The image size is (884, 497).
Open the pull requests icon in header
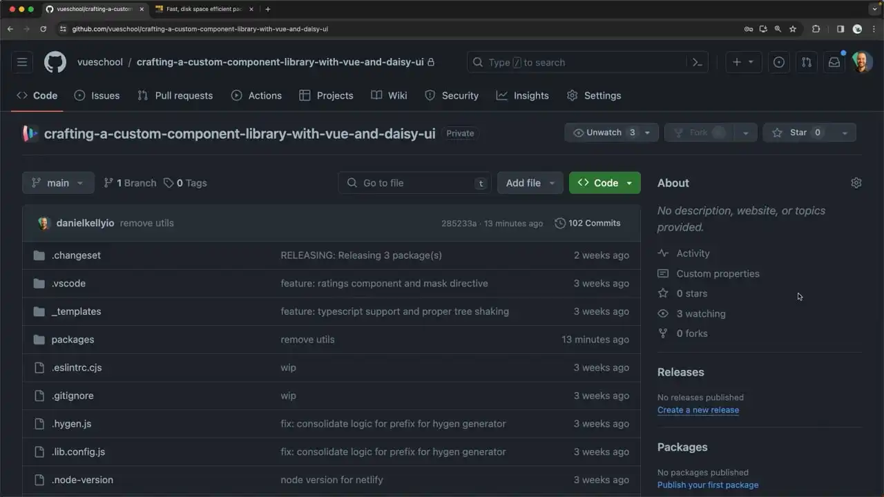tap(807, 62)
